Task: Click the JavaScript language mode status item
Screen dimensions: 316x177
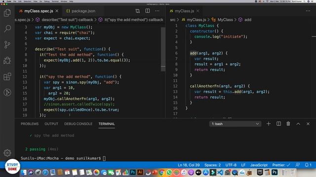Action: (x=259, y=165)
